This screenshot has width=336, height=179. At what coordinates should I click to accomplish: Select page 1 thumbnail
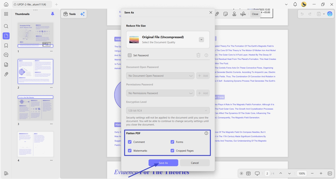pos(35,35)
